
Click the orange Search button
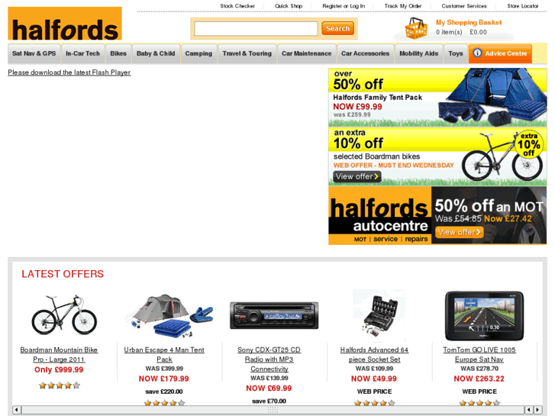[337, 28]
